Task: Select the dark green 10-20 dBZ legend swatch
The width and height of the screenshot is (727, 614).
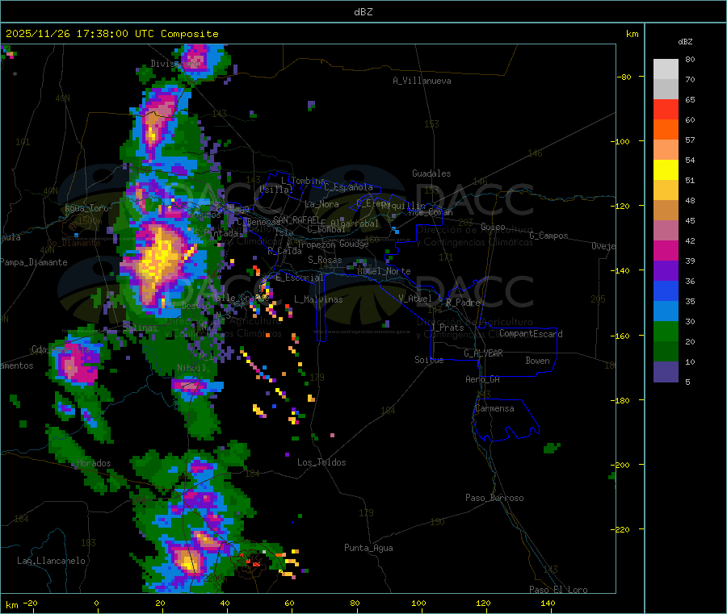Action: point(666,352)
